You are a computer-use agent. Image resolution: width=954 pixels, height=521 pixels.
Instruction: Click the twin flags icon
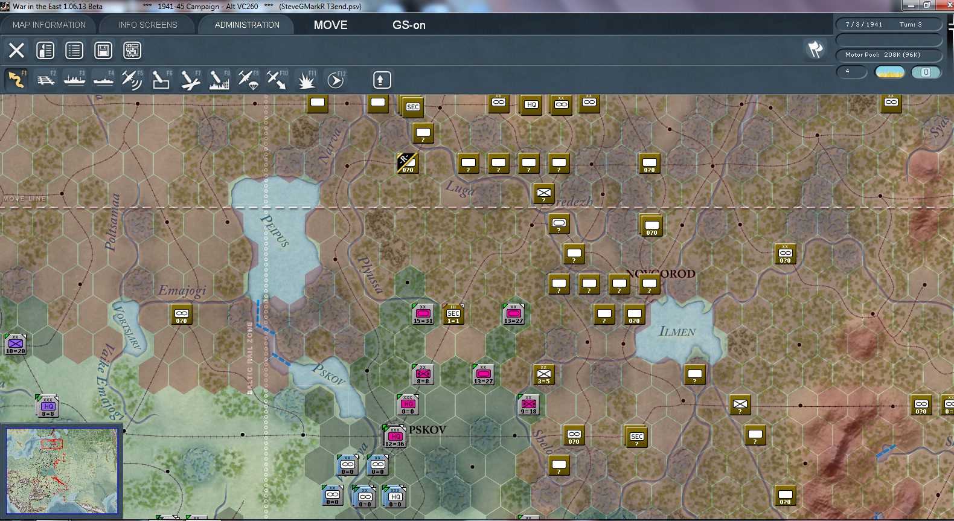point(815,50)
